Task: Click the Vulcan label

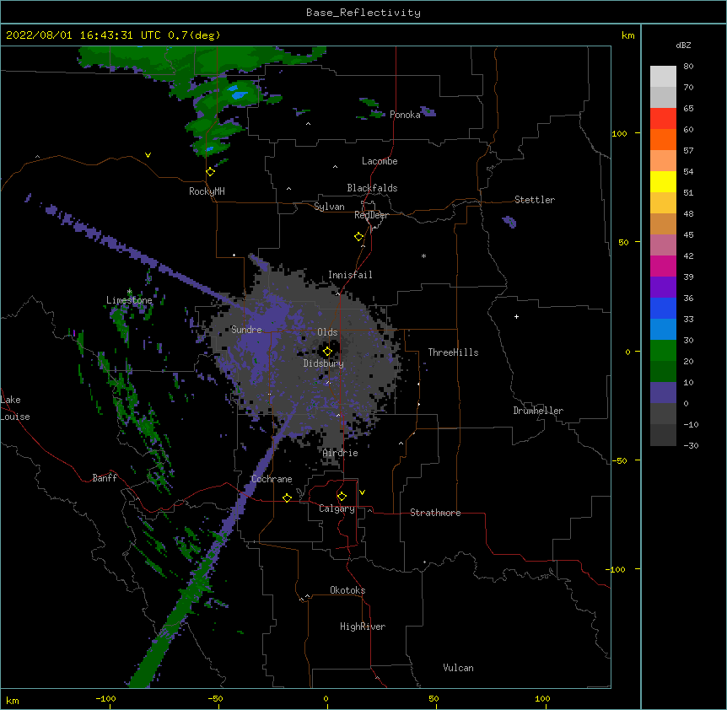Action: pyautogui.click(x=458, y=668)
